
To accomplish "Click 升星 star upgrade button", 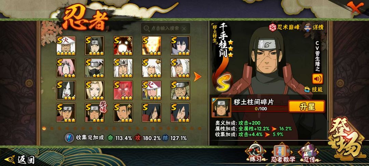I will (x=306, y=107).
